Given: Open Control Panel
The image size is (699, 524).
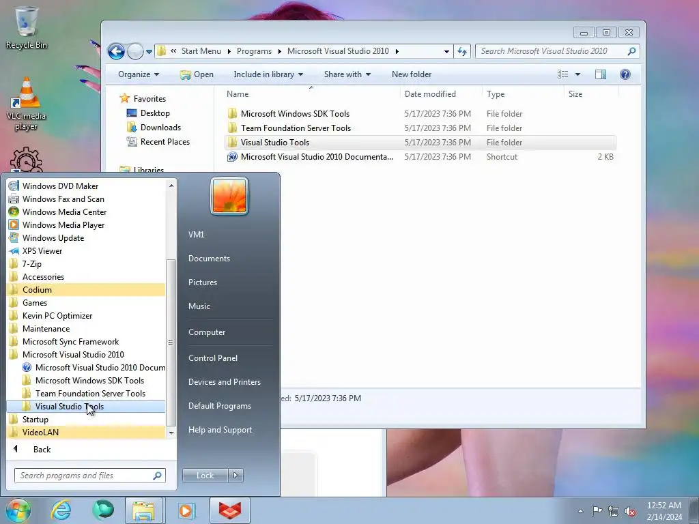Looking at the screenshot, I should 213,358.
